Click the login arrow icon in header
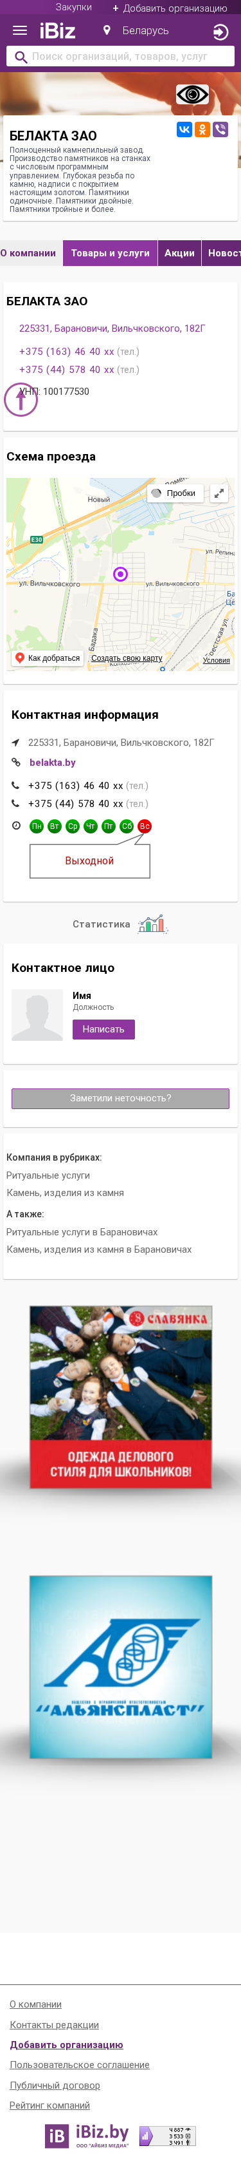The width and height of the screenshot is (241, 2166). (x=220, y=32)
